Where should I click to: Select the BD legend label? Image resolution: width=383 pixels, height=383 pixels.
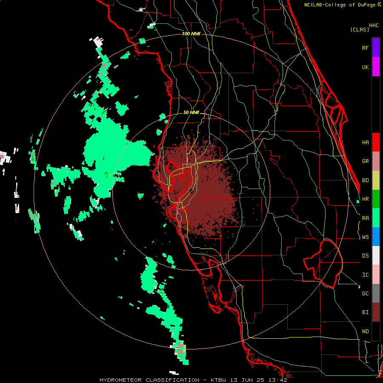tap(365, 180)
